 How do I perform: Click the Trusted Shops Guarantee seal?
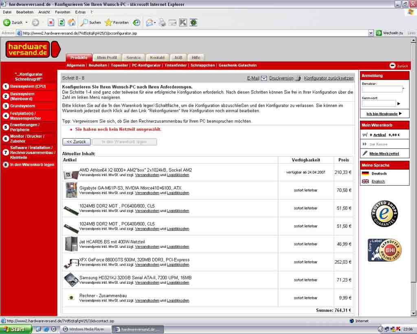(384, 214)
